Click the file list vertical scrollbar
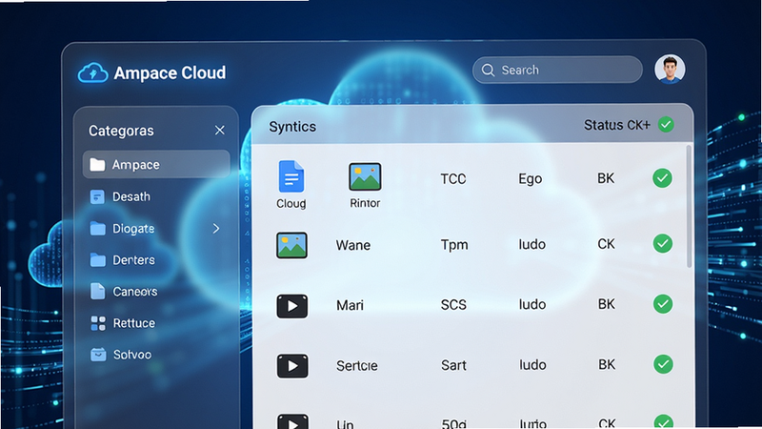This screenshot has width=762, height=429. [689, 207]
